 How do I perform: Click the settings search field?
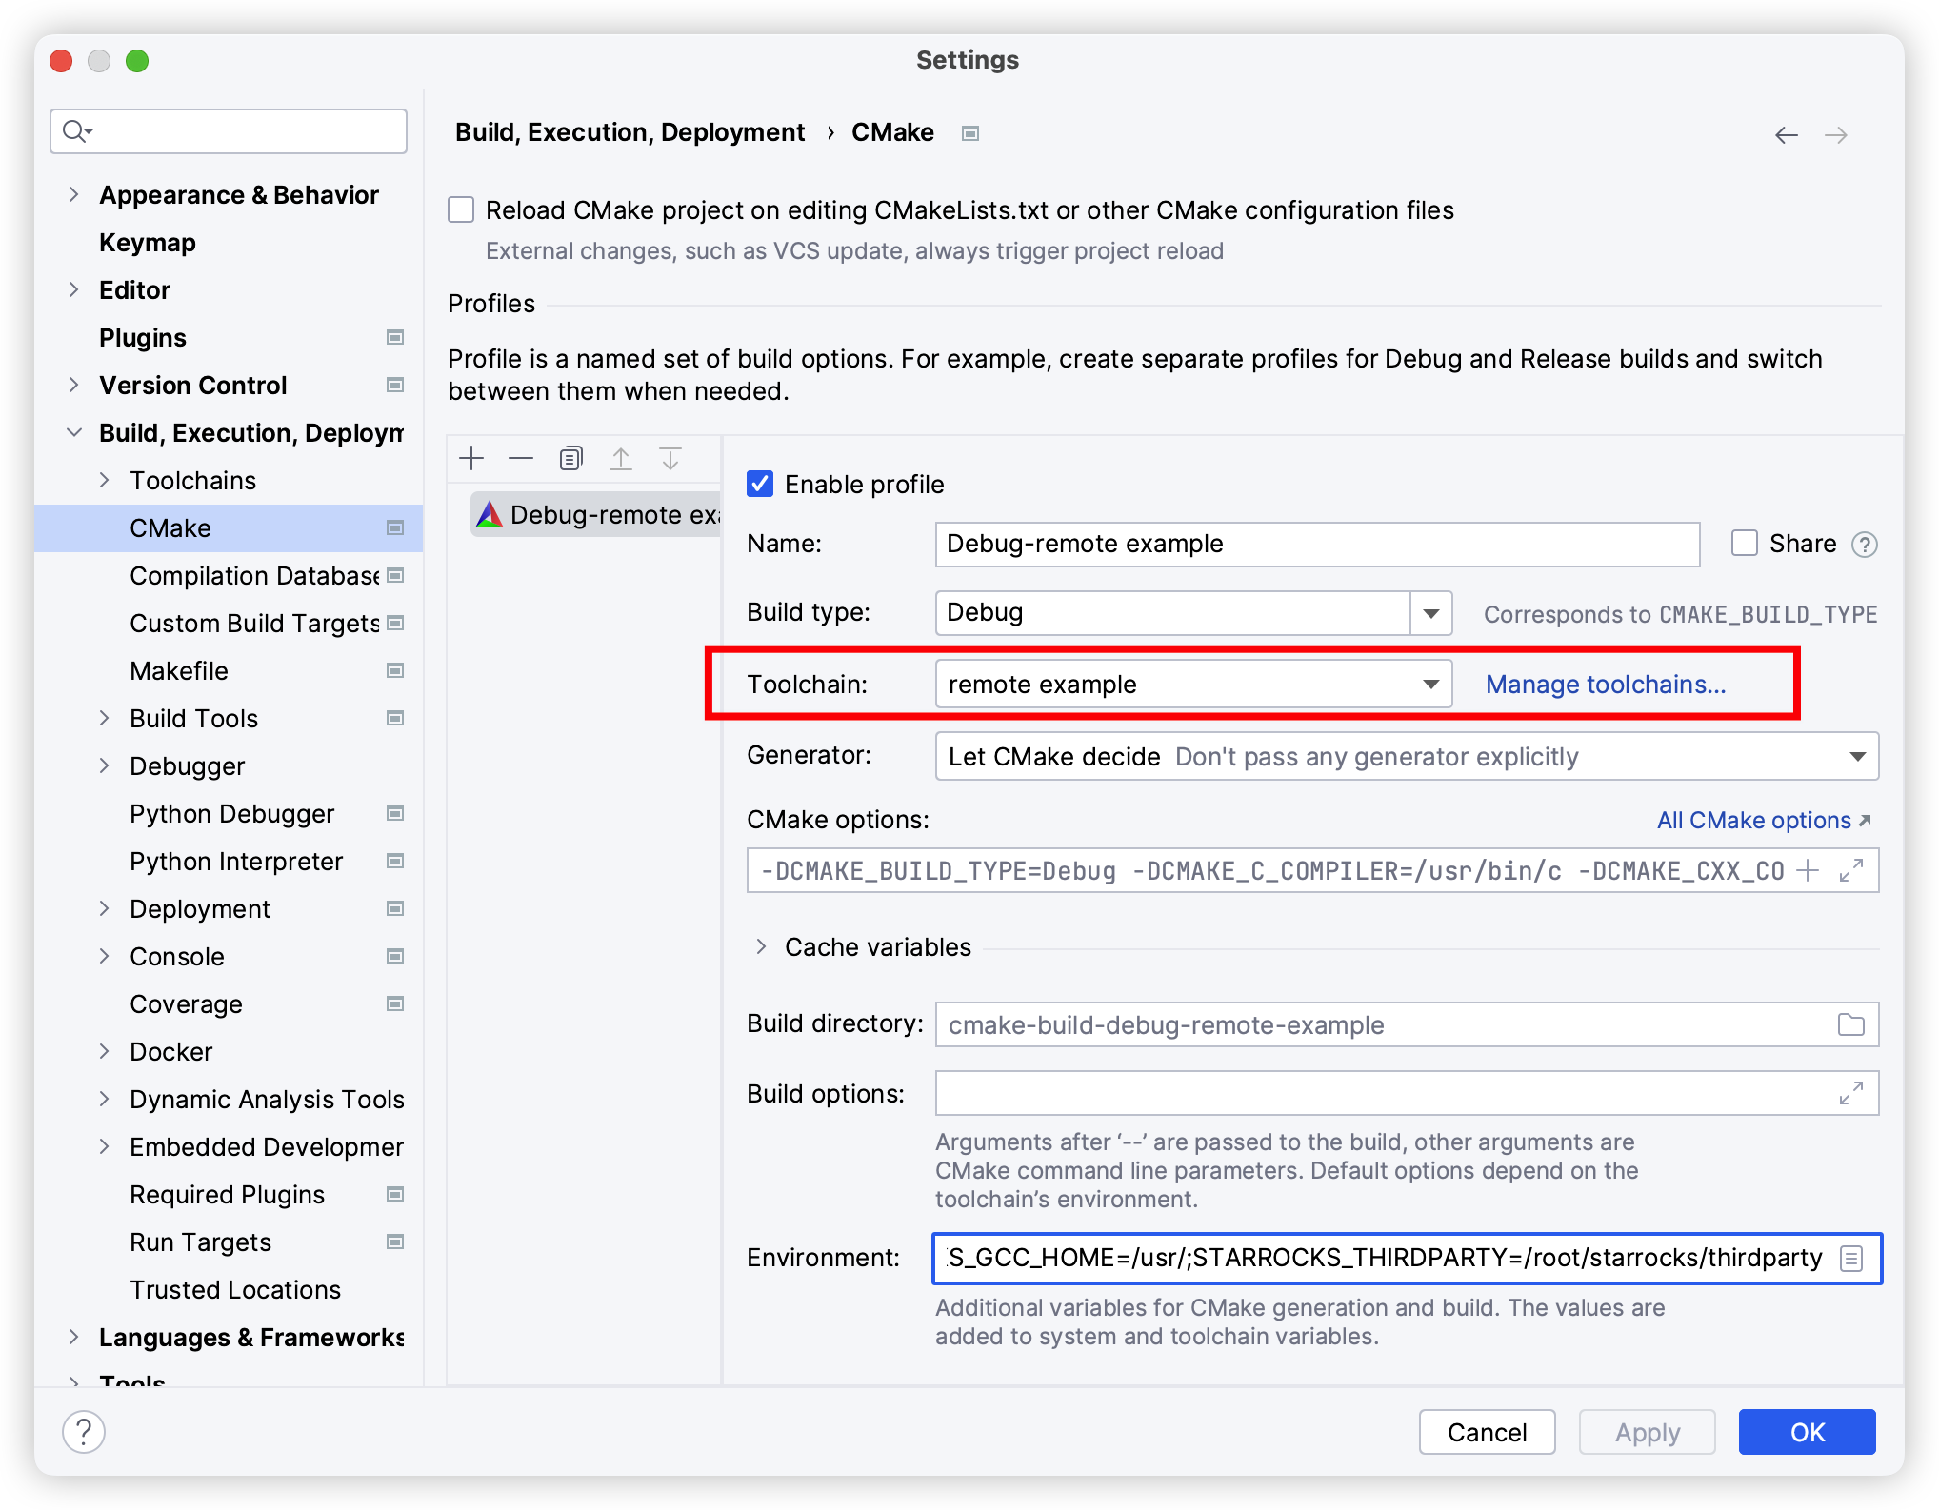pyautogui.click(x=229, y=131)
